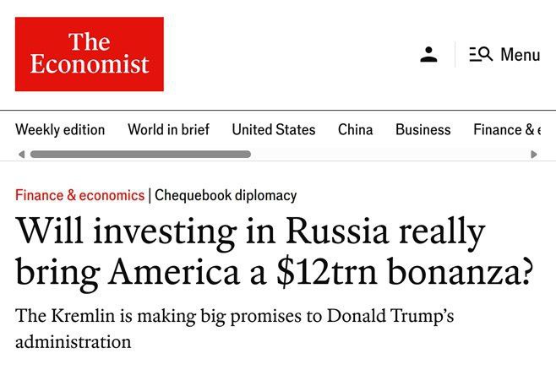Screen dimensions: 556x370
Task: Open the user account profile icon
Action: (x=428, y=55)
